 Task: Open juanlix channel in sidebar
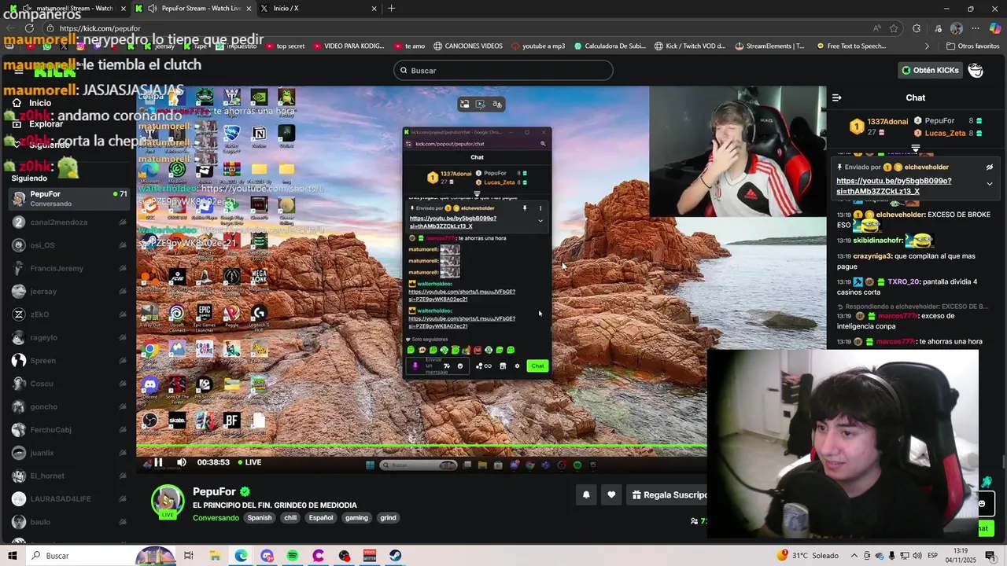click(x=68, y=453)
